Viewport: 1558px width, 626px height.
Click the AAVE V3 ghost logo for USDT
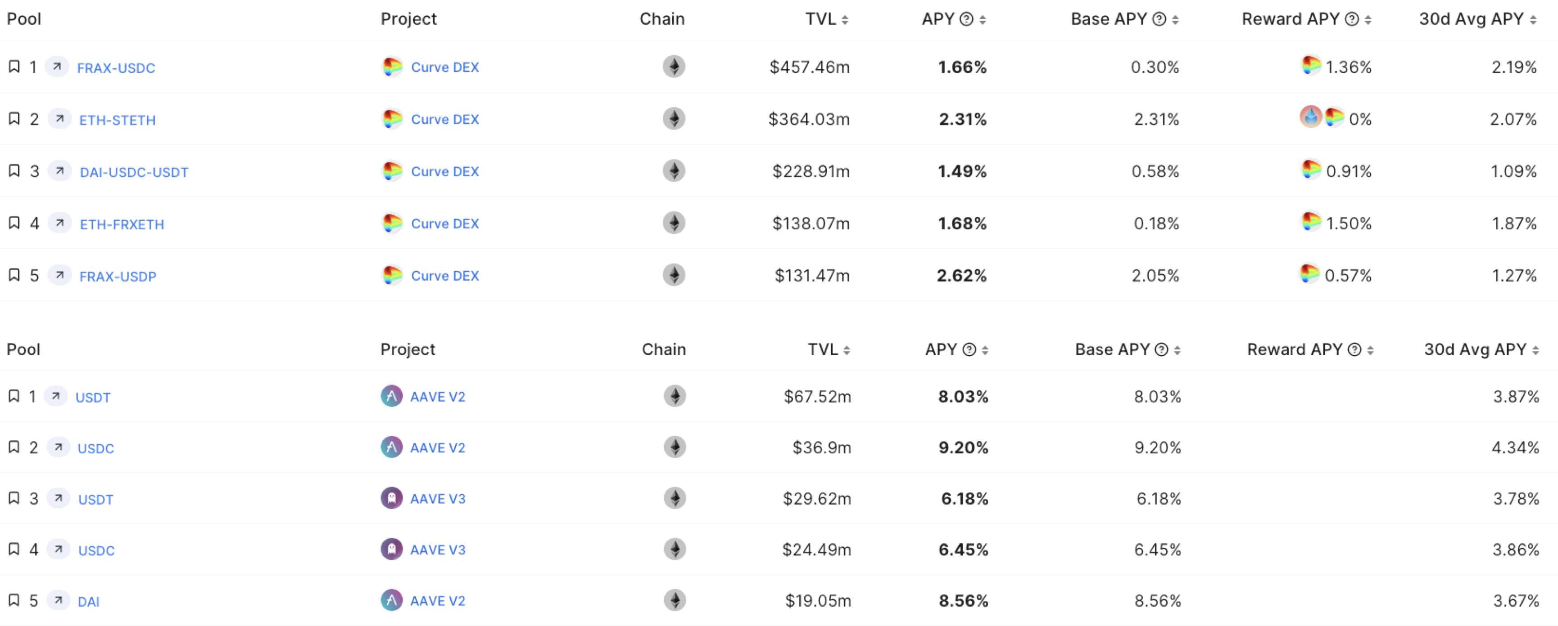pyautogui.click(x=391, y=498)
